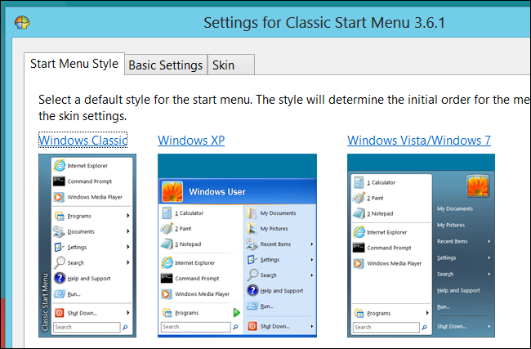Click Command Prompt icon in Windows Classic preview
This screenshot has width=531, height=349.
coord(59,181)
